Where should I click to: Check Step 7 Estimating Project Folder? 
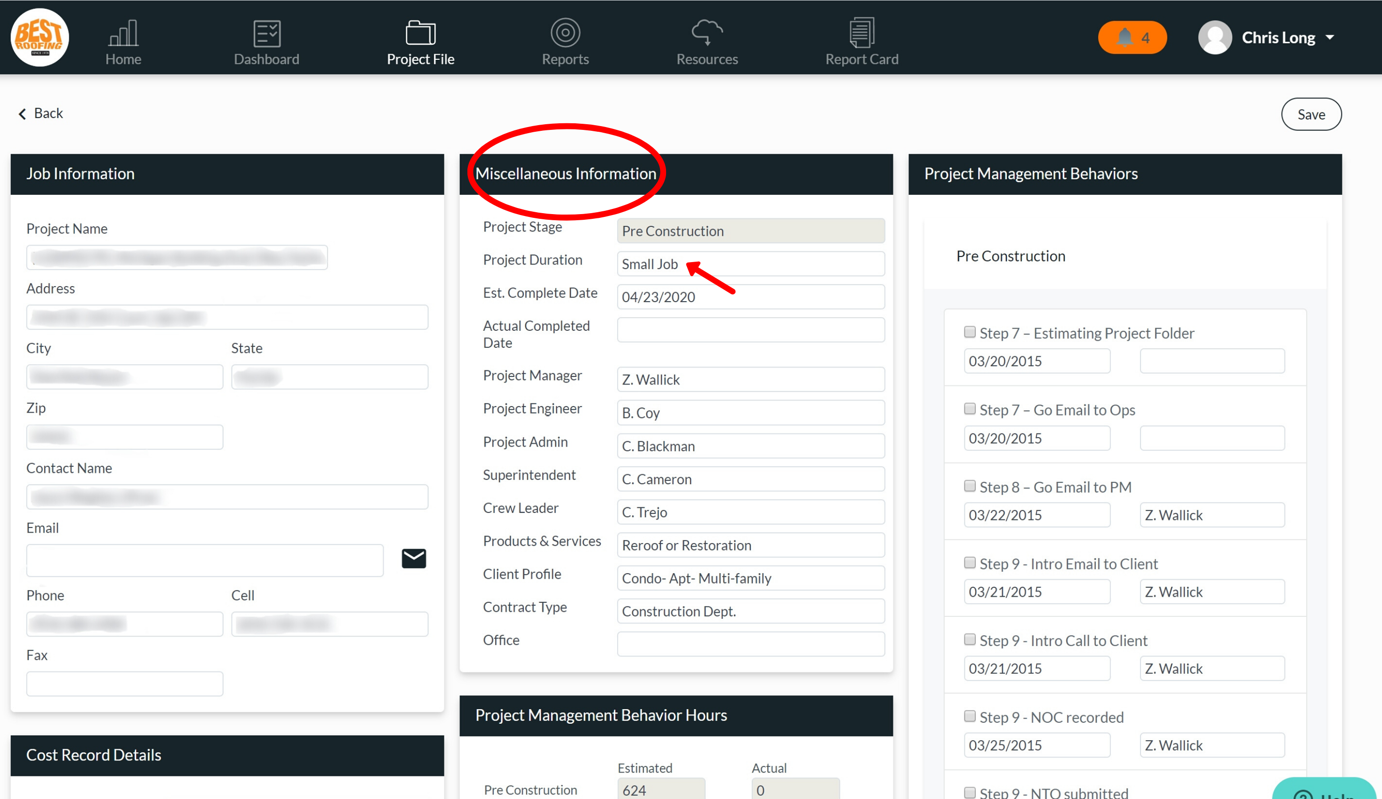[970, 332]
